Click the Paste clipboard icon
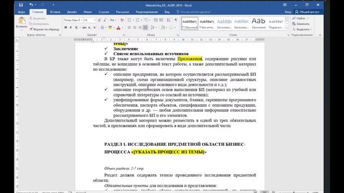Screen dimensions: 344x193 21,21
